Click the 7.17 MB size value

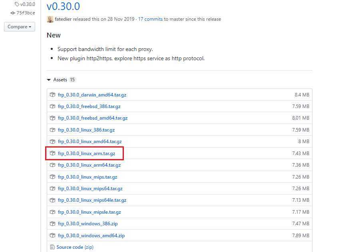click(300, 212)
